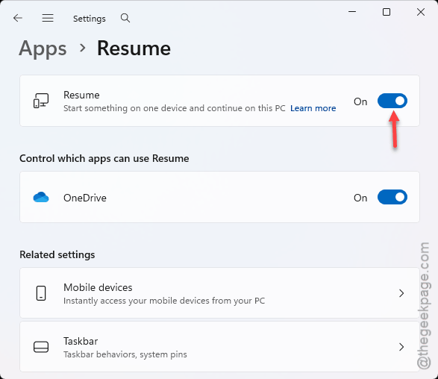
Task: Click 'Control which apps can use Resume' heading
Action: pos(104,158)
